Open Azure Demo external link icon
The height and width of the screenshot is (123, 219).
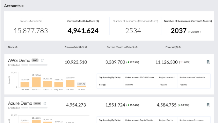click(x=45, y=104)
